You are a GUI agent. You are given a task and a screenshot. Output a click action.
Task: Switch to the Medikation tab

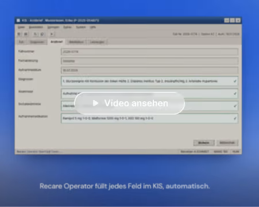(76, 42)
